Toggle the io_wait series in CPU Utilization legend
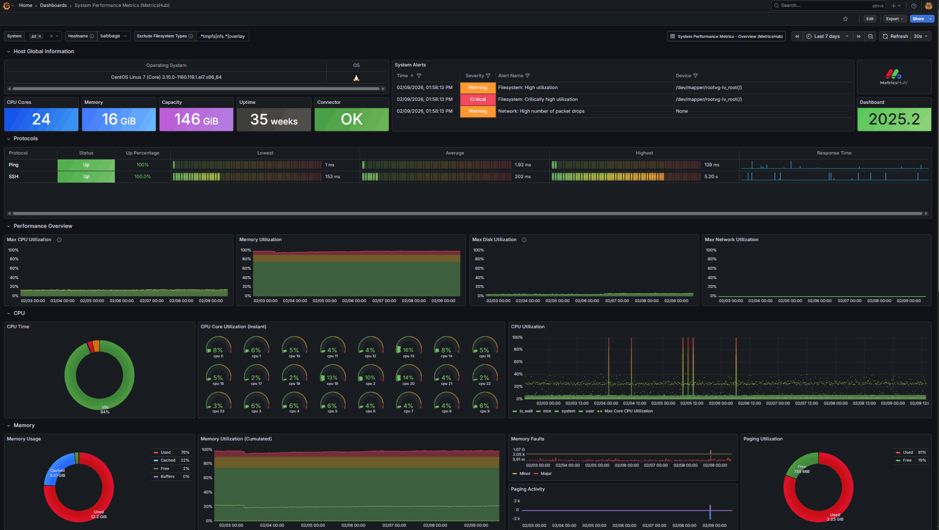 point(525,411)
